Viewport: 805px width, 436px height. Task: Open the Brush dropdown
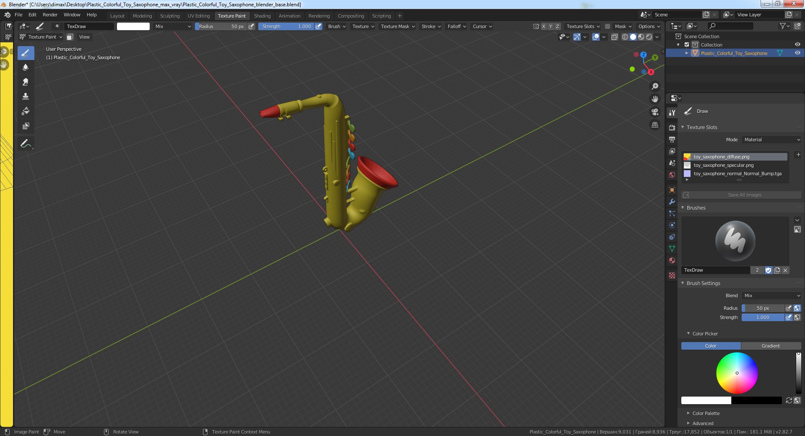click(337, 26)
